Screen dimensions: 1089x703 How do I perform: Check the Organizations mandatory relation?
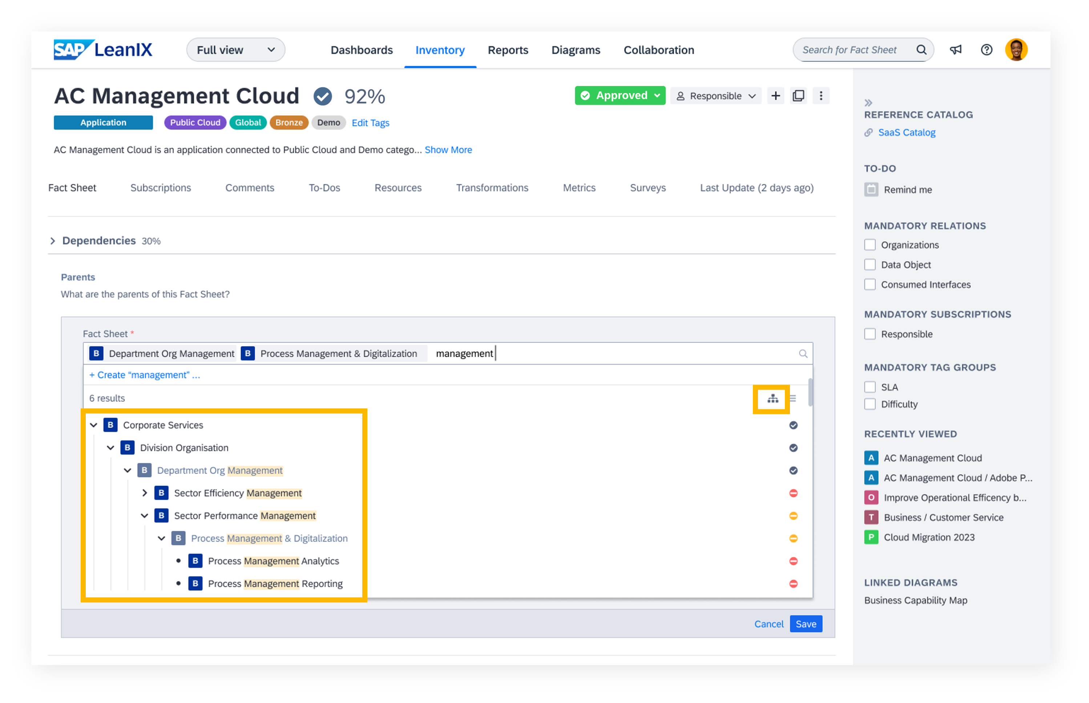click(x=870, y=245)
